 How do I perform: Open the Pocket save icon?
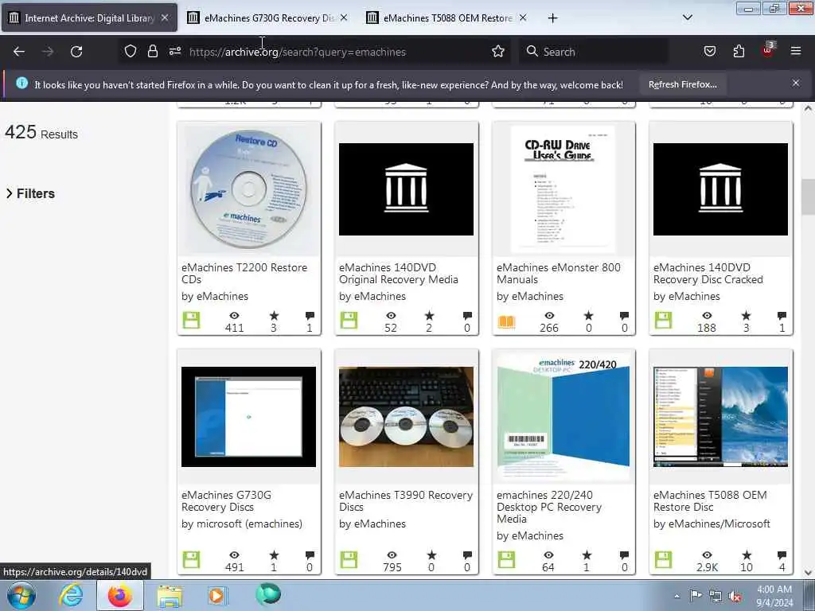(x=709, y=51)
